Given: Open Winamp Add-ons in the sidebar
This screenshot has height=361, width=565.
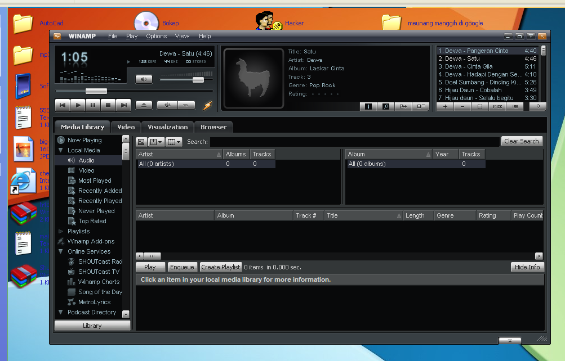Looking at the screenshot, I should coord(91,241).
